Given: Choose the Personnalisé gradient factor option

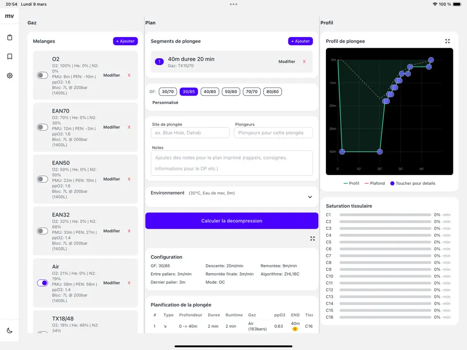Looking at the screenshot, I should point(165,103).
